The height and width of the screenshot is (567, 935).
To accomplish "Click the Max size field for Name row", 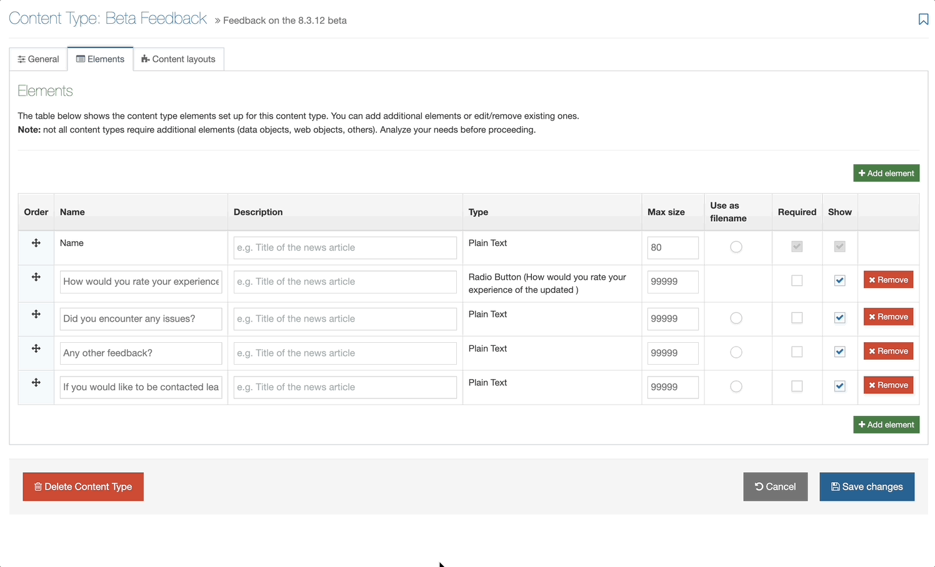I will pyautogui.click(x=672, y=248).
